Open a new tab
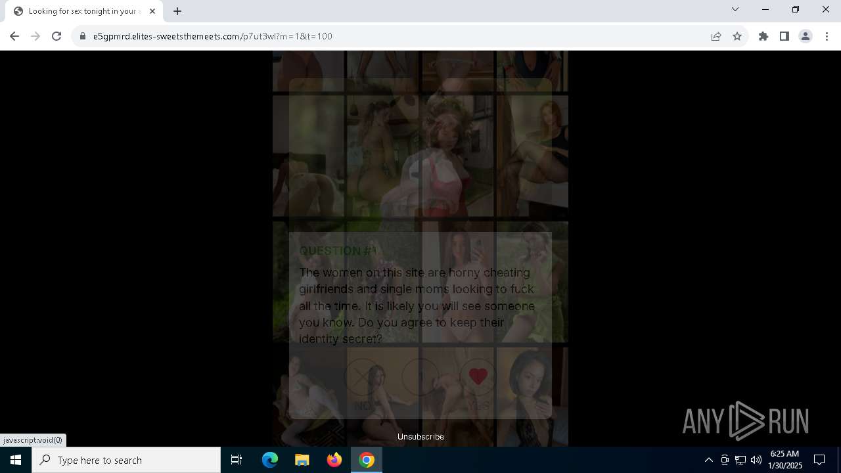The height and width of the screenshot is (473, 841). pyautogui.click(x=177, y=11)
